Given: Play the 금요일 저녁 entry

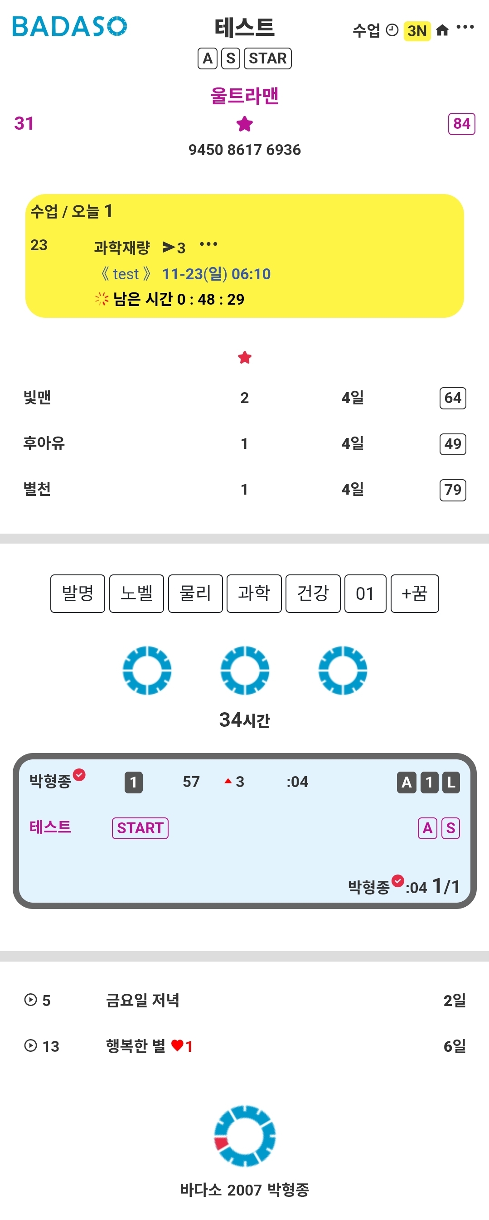Looking at the screenshot, I should [x=31, y=999].
